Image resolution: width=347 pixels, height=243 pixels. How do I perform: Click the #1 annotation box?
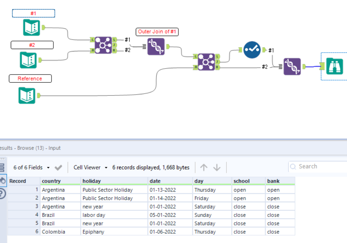[34, 13]
